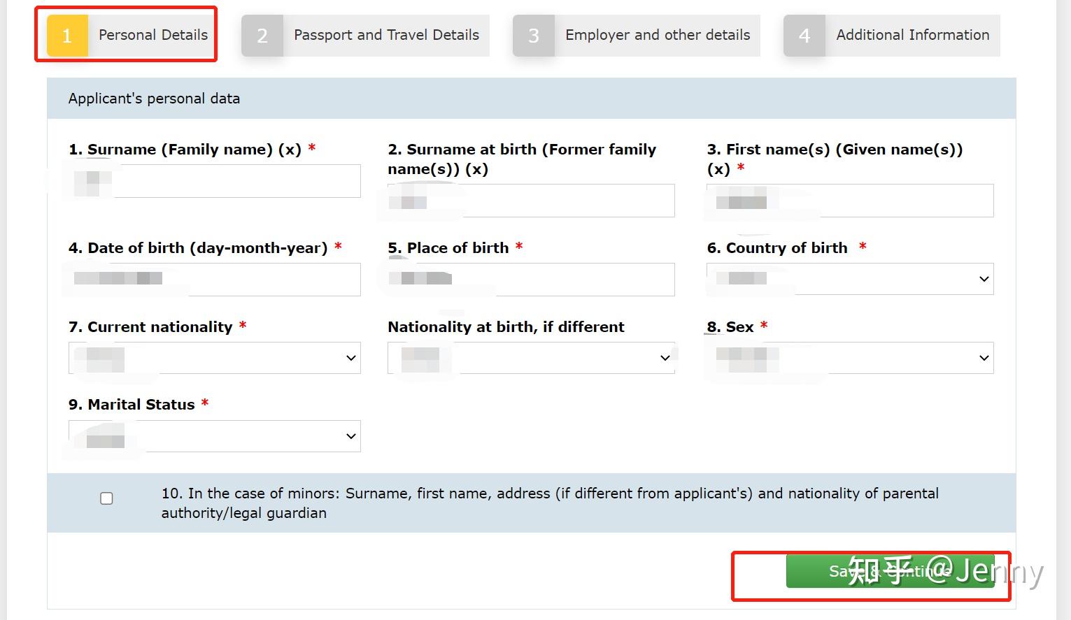
Task: Click the green Save & Continue button
Action: tap(891, 571)
